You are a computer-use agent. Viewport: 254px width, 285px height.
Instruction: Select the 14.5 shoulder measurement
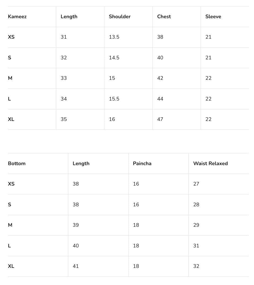pyautogui.click(x=114, y=58)
